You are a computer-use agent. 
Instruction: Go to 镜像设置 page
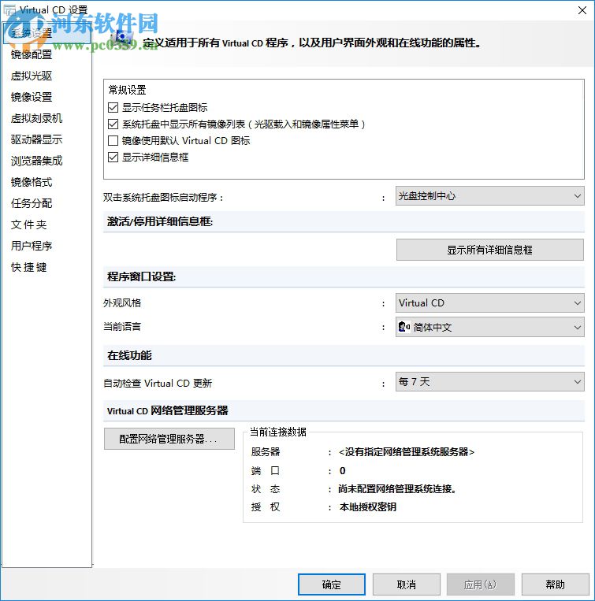(x=32, y=97)
